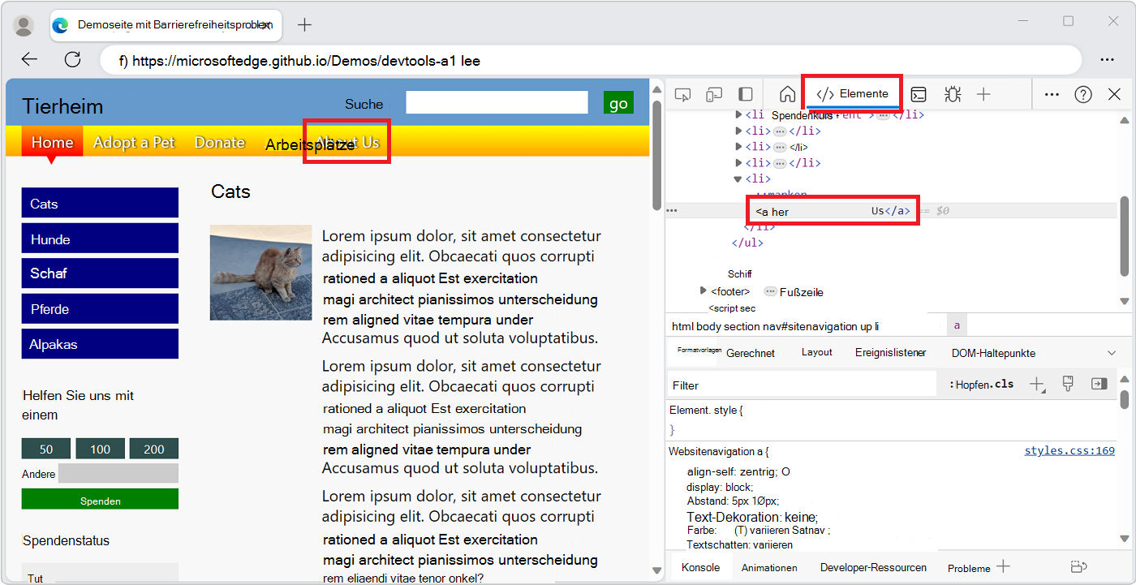Select the Konsole tab at the bottom
The image size is (1136, 585).
[x=700, y=566]
